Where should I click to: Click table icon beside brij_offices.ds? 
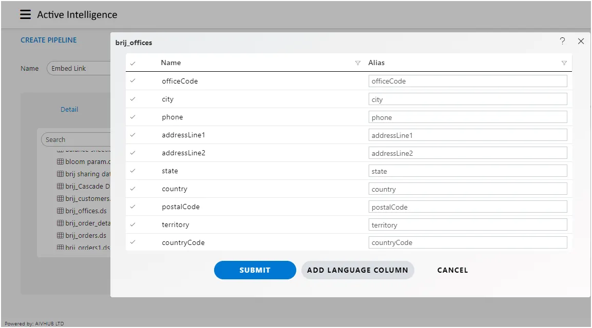coord(60,211)
